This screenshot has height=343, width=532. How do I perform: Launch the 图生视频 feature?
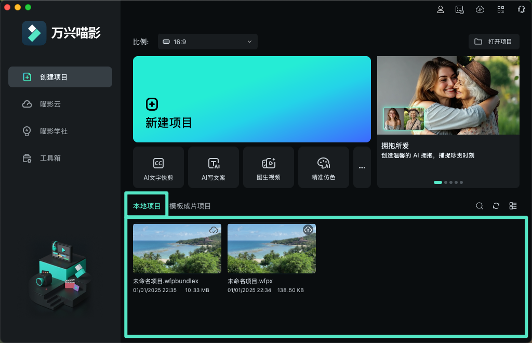pos(268,167)
